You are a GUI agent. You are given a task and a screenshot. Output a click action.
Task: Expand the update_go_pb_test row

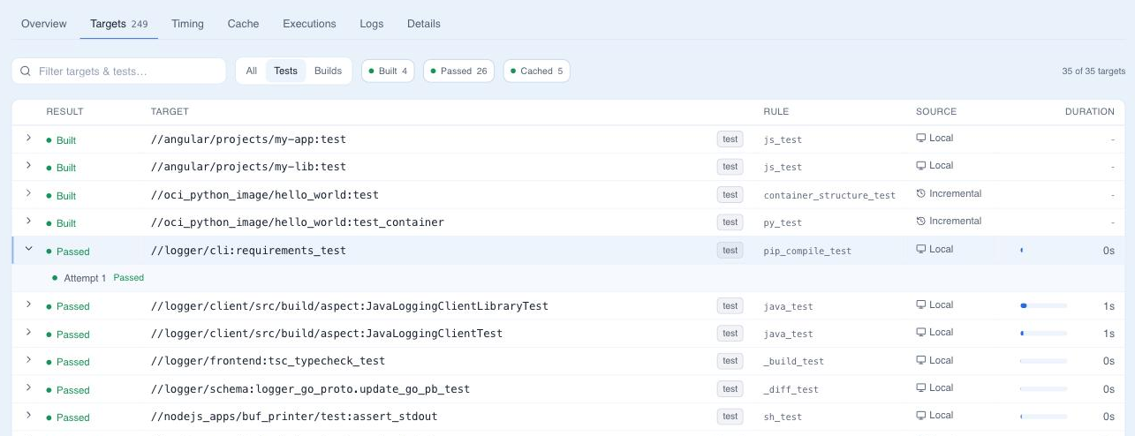pos(28,388)
